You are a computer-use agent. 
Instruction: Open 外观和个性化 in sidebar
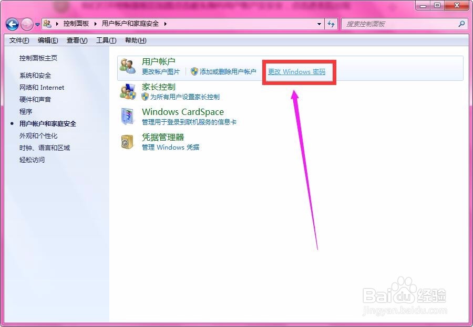38,135
